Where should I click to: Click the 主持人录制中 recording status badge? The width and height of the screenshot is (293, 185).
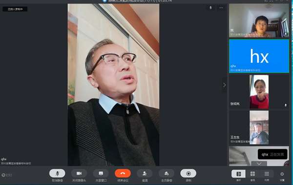[15, 9]
